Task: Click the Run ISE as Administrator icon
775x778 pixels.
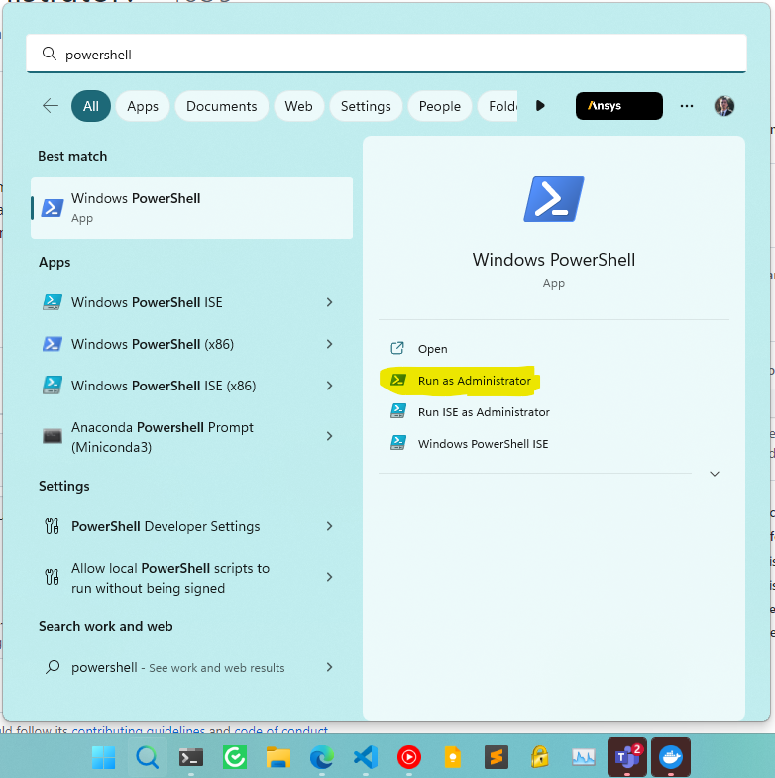Action: [398, 412]
